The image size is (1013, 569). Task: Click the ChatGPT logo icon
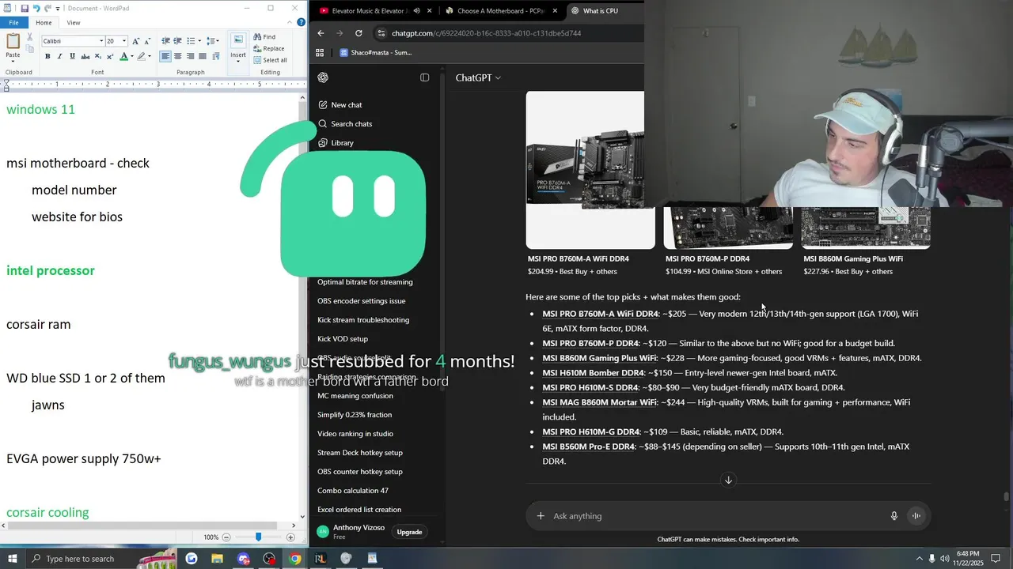point(323,77)
